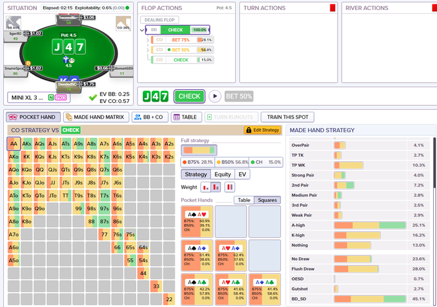Click the Made Hand Matrix tag icon

(69, 117)
